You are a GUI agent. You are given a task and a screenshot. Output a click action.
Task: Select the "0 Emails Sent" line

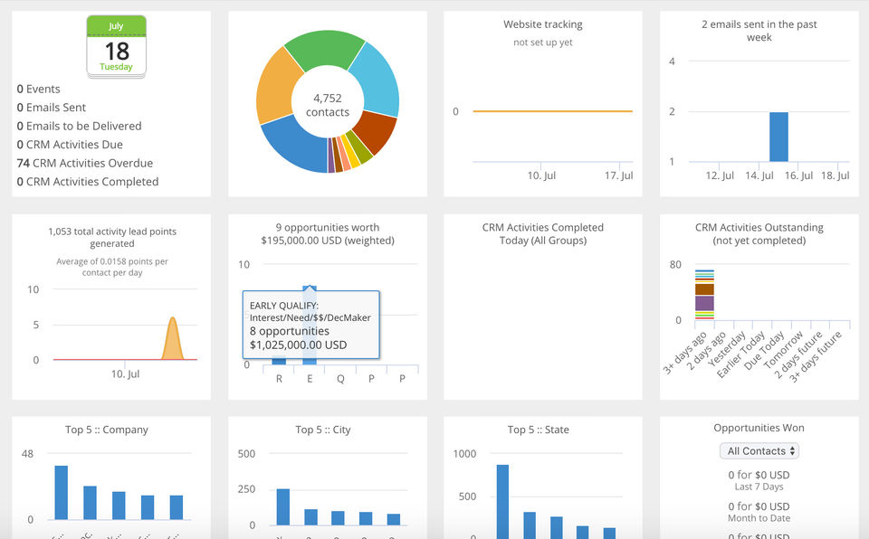click(51, 108)
